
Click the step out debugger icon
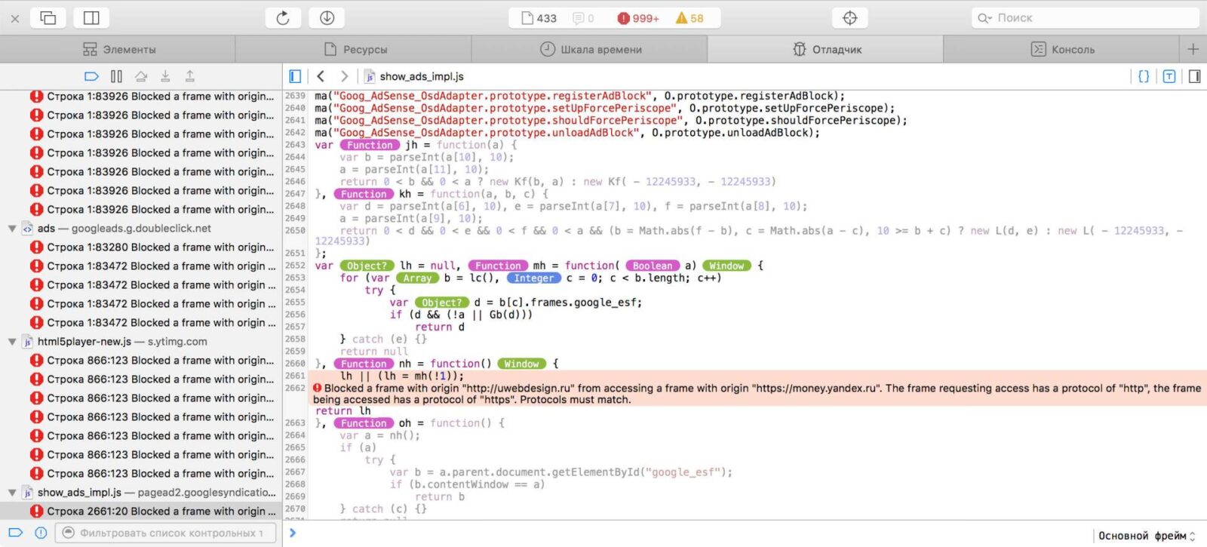click(x=190, y=76)
